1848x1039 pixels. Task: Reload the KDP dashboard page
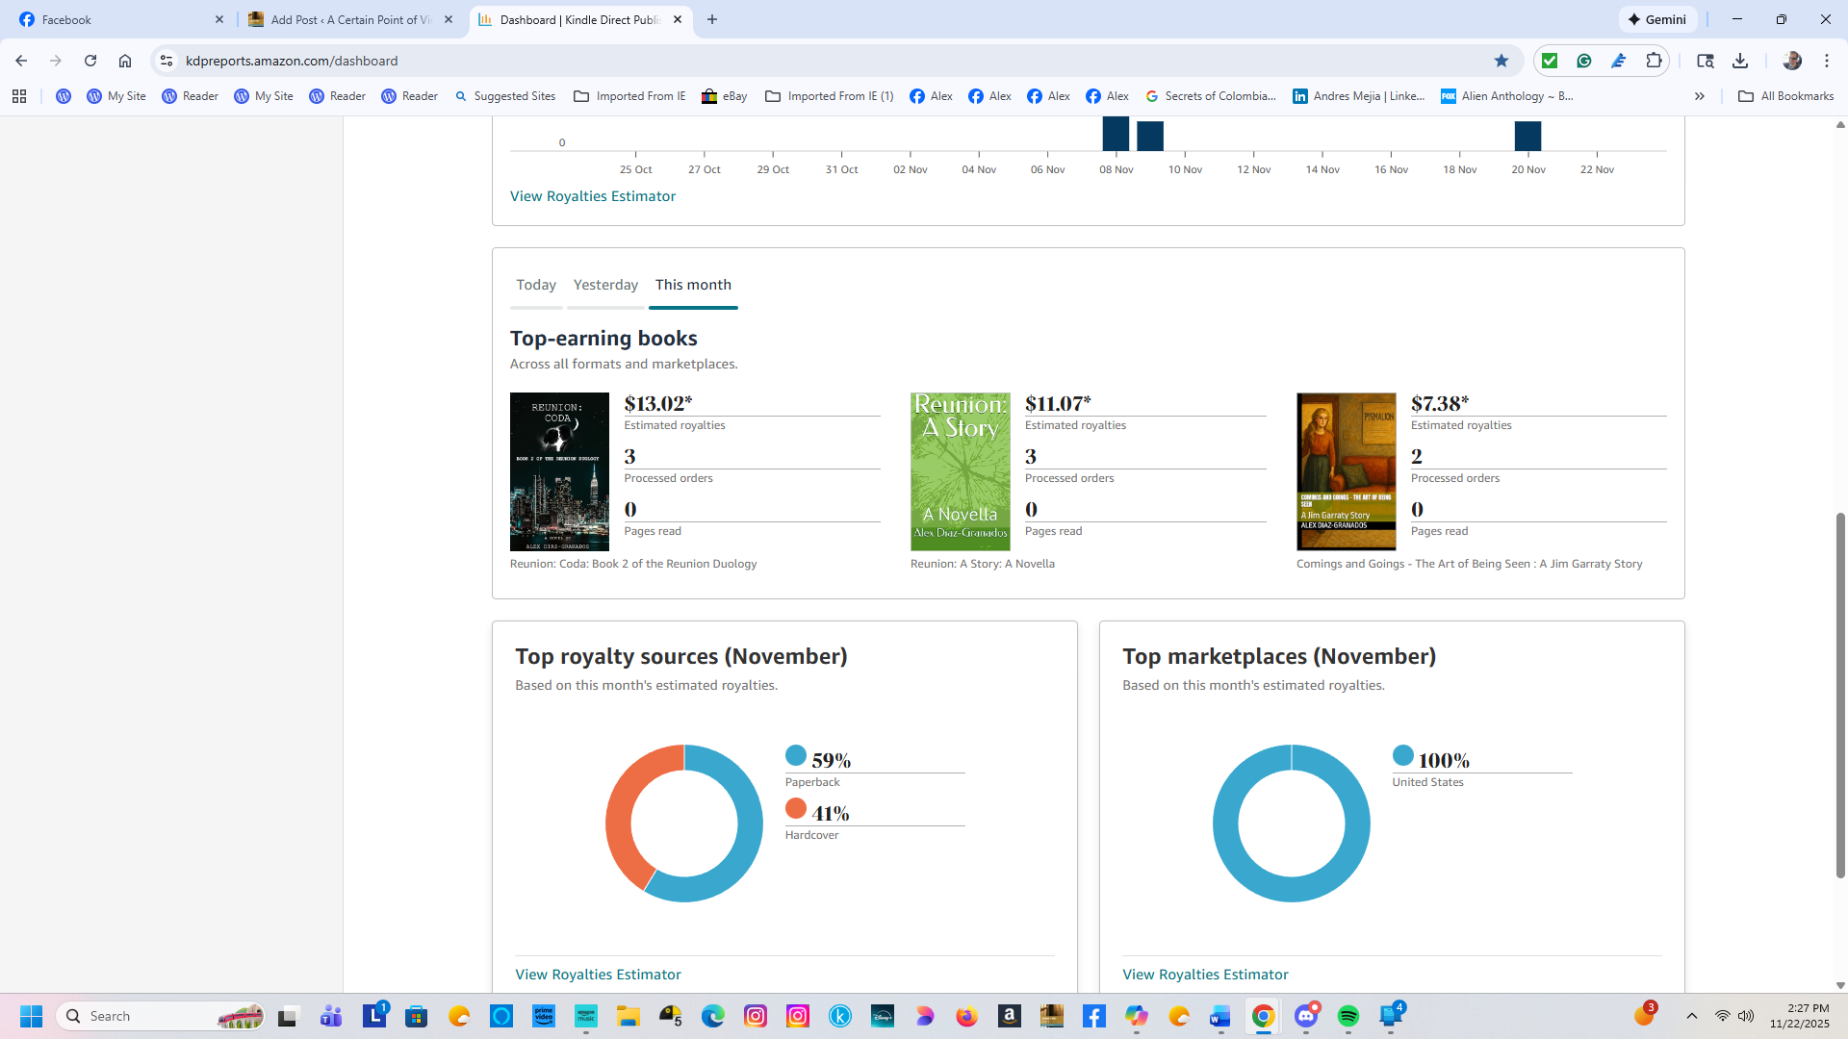pos(90,61)
